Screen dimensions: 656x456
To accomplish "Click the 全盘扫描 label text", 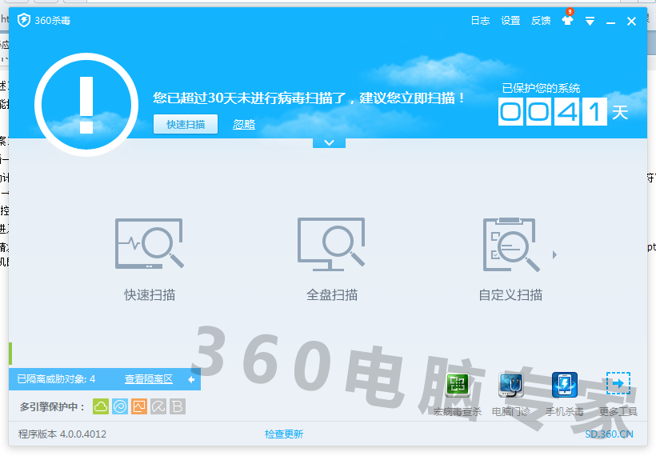I will (332, 295).
